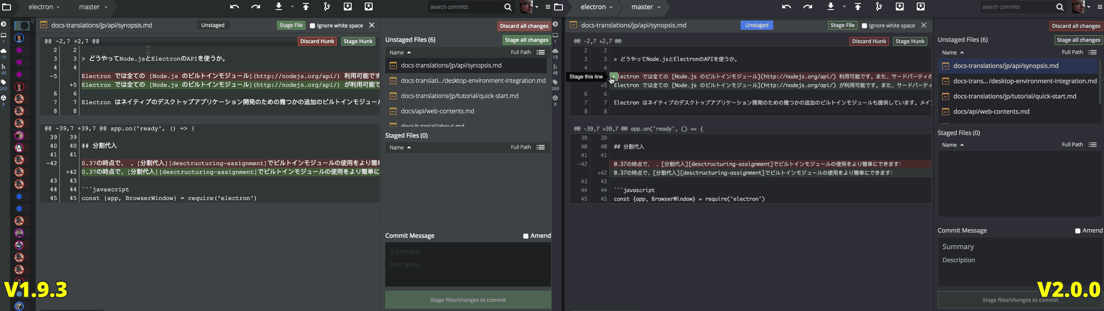The image size is (1104, 311).
Task: Toggle list view icon in v1.9.3 Unstaged Files
Action: (x=541, y=52)
